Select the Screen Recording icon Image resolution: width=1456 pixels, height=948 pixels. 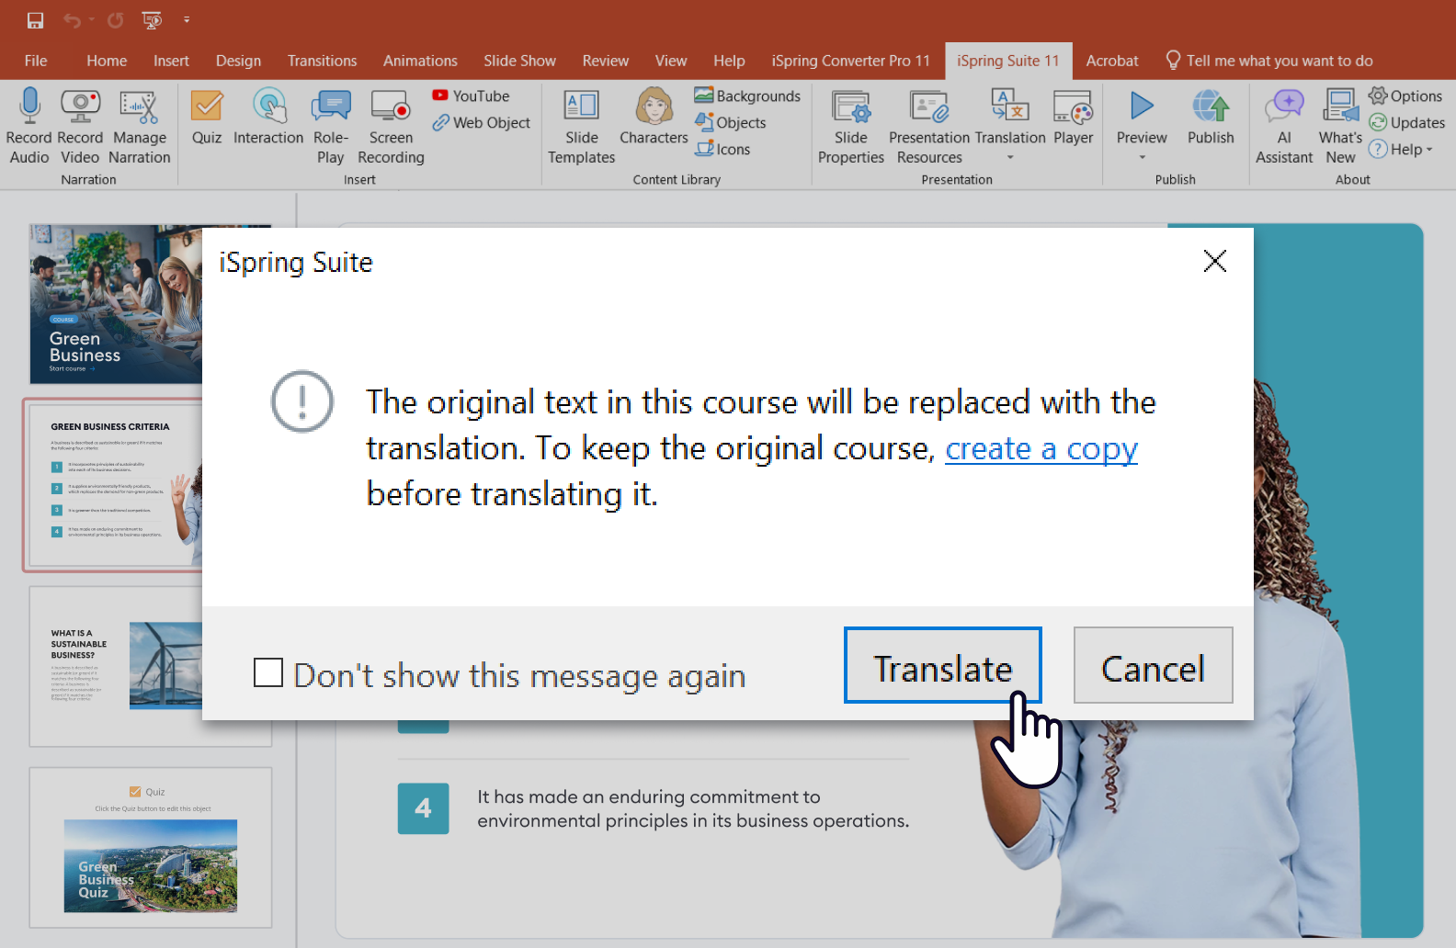point(391,107)
